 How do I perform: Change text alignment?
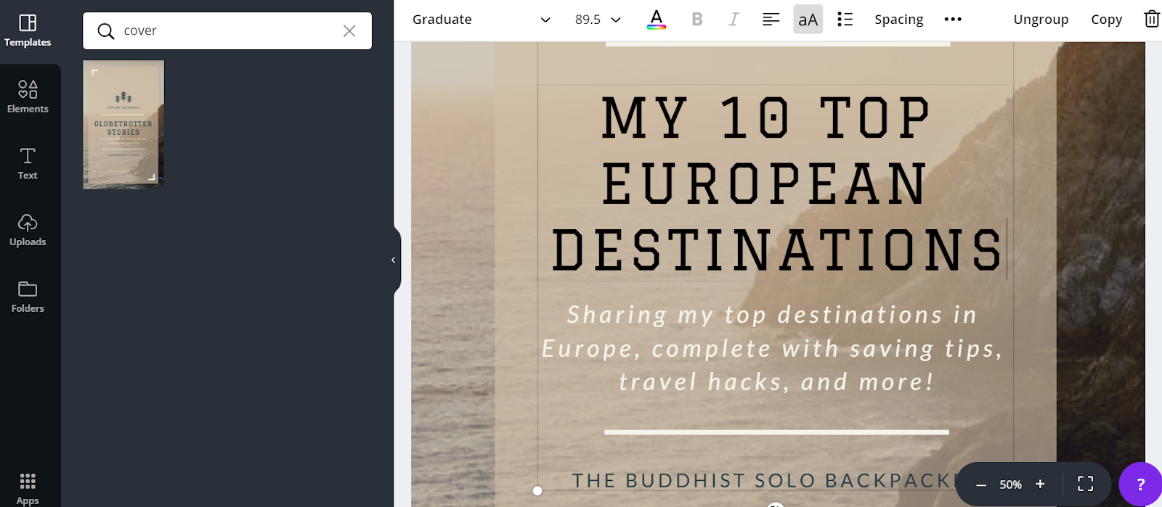pyautogui.click(x=771, y=20)
